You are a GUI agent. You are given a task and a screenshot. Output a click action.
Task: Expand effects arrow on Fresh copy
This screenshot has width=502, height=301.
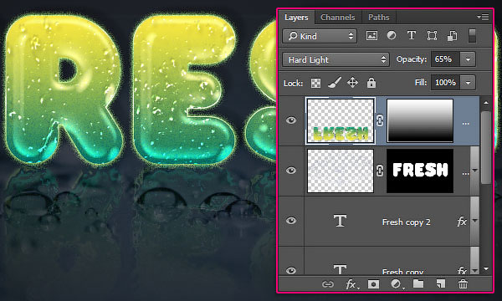pyautogui.click(x=475, y=271)
